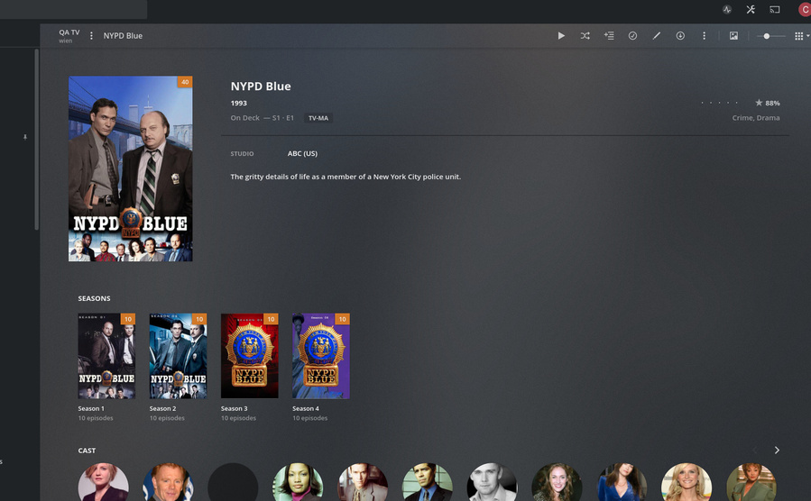Image resolution: width=811 pixels, height=501 pixels.
Task: Open the Season 1 poster
Action: [x=106, y=356]
